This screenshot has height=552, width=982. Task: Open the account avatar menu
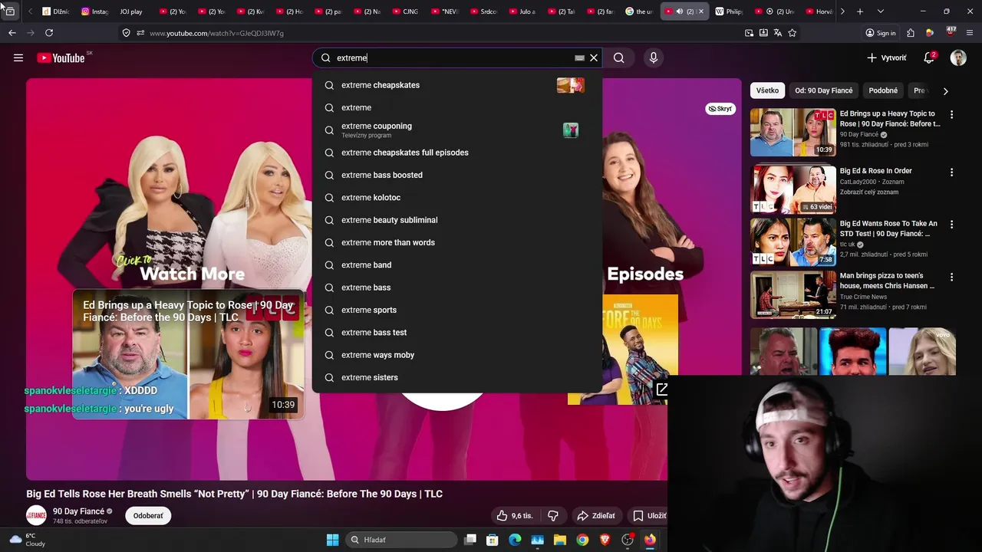coord(958,58)
